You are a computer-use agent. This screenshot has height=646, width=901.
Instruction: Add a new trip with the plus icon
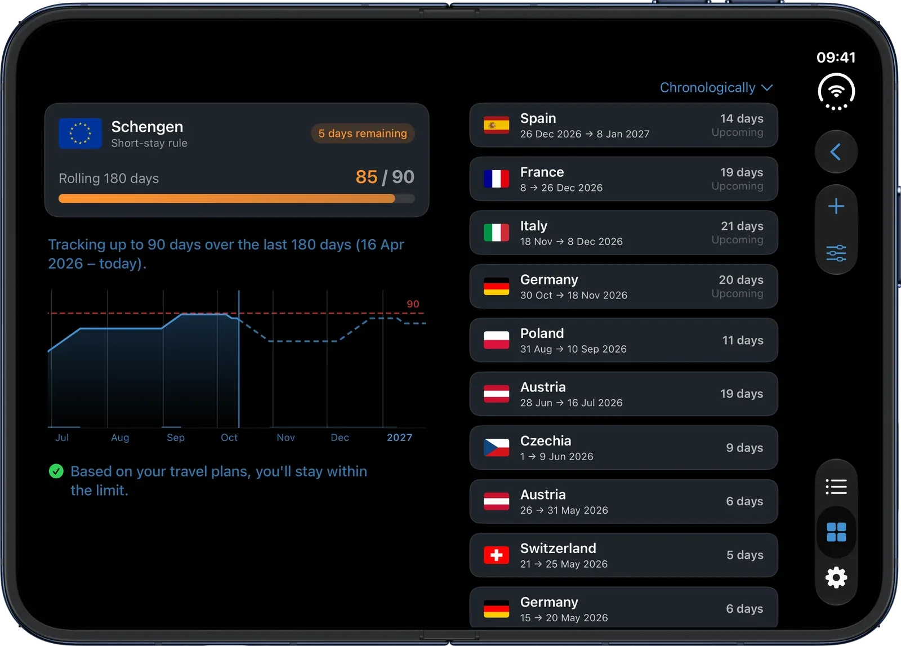pos(836,206)
